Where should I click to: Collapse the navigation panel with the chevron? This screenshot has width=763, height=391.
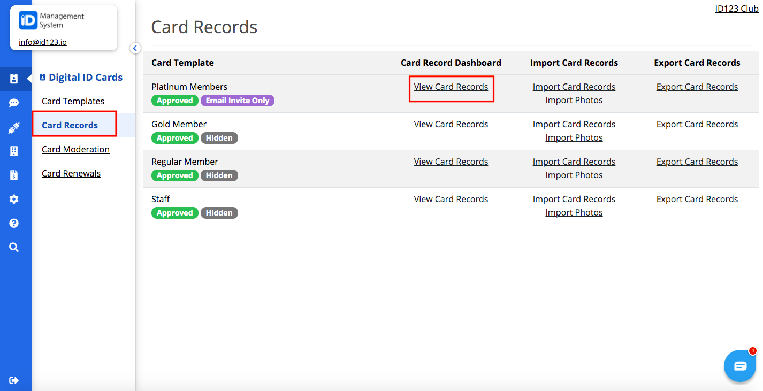click(135, 48)
